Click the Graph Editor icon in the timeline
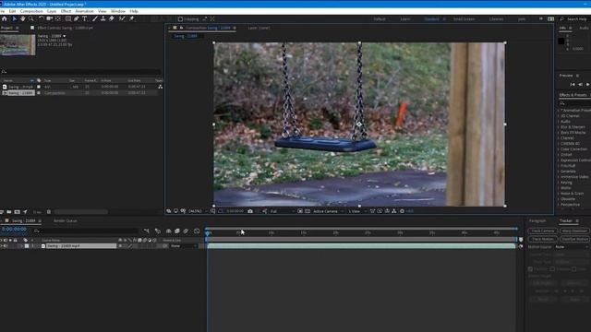The image size is (591, 332). tap(197, 231)
